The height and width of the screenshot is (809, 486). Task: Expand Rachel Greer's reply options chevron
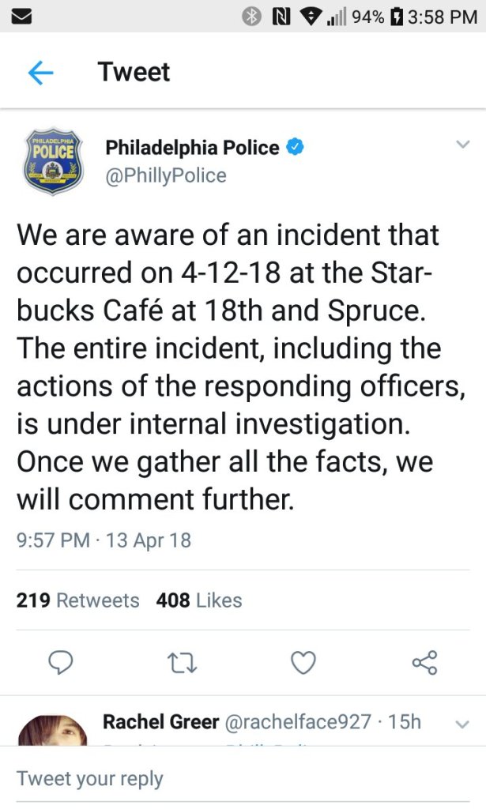point(463,723)
